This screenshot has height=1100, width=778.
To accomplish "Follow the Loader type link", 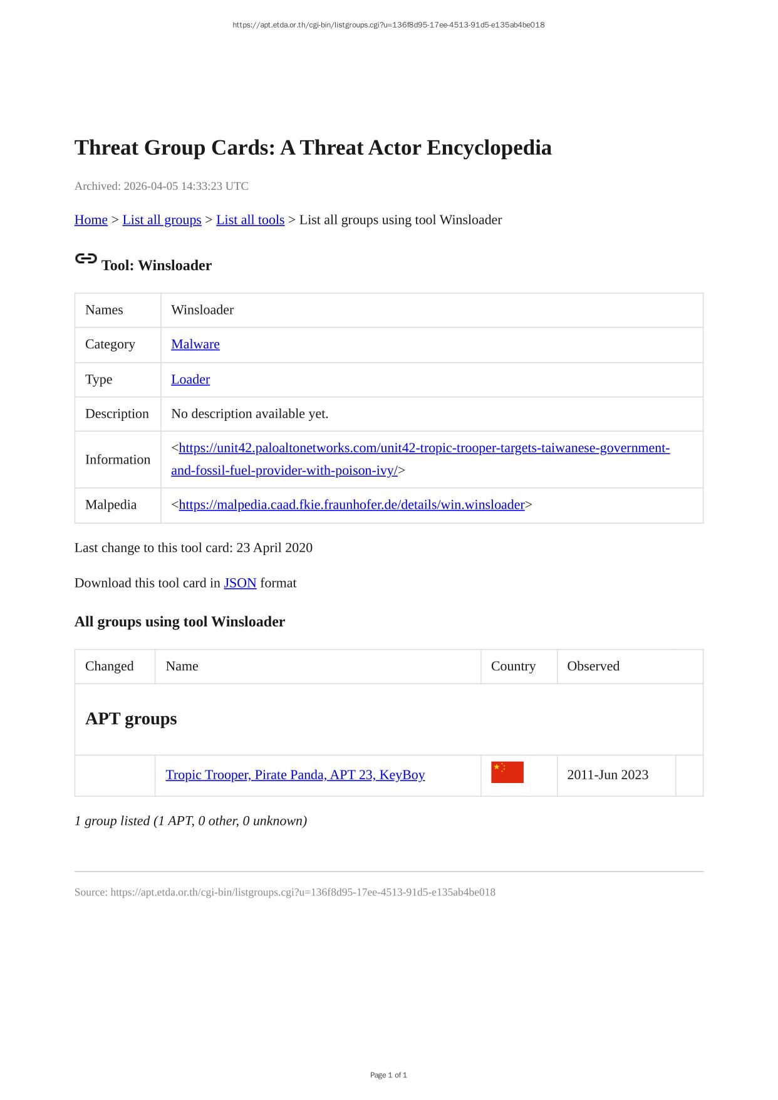I will (190, 380).
